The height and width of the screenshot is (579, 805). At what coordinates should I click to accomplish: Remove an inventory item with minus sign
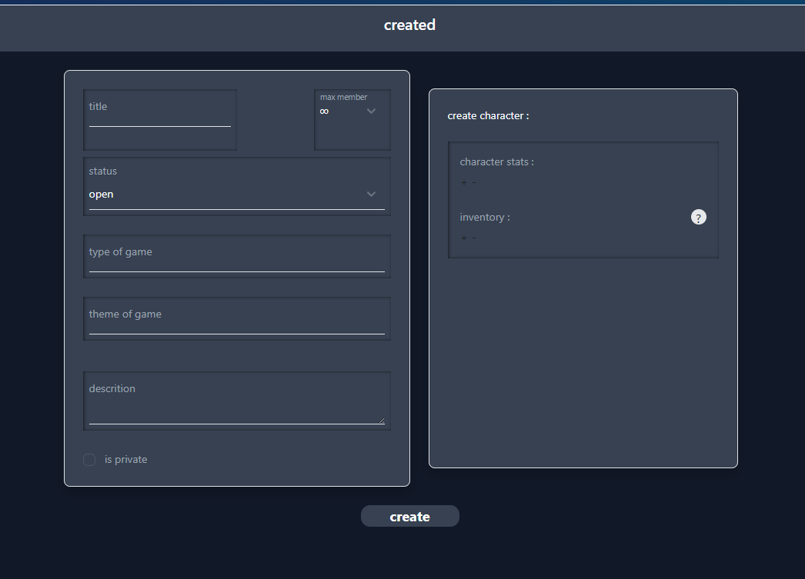474,238
